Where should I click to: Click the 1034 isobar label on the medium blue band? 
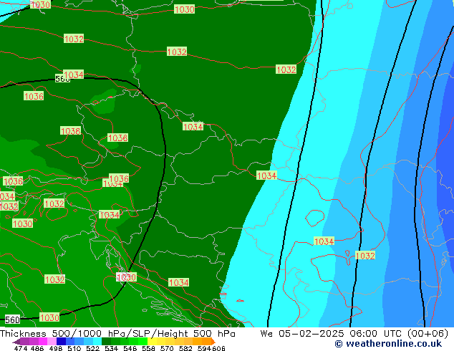[x=324, y=241]
